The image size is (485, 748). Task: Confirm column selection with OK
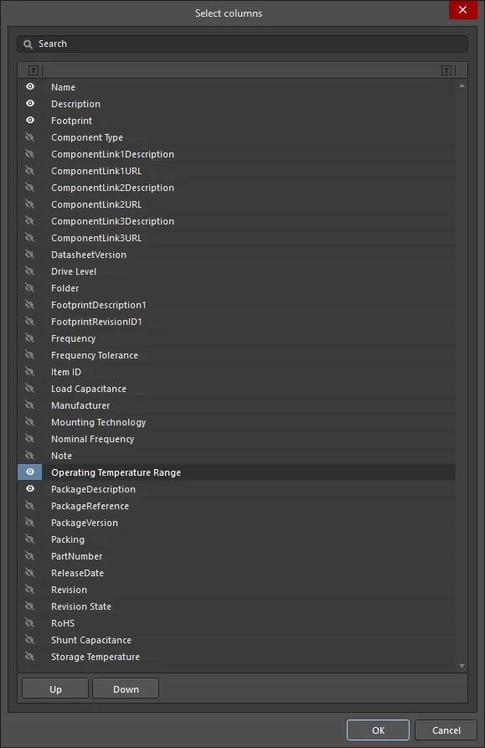[378, 730]
